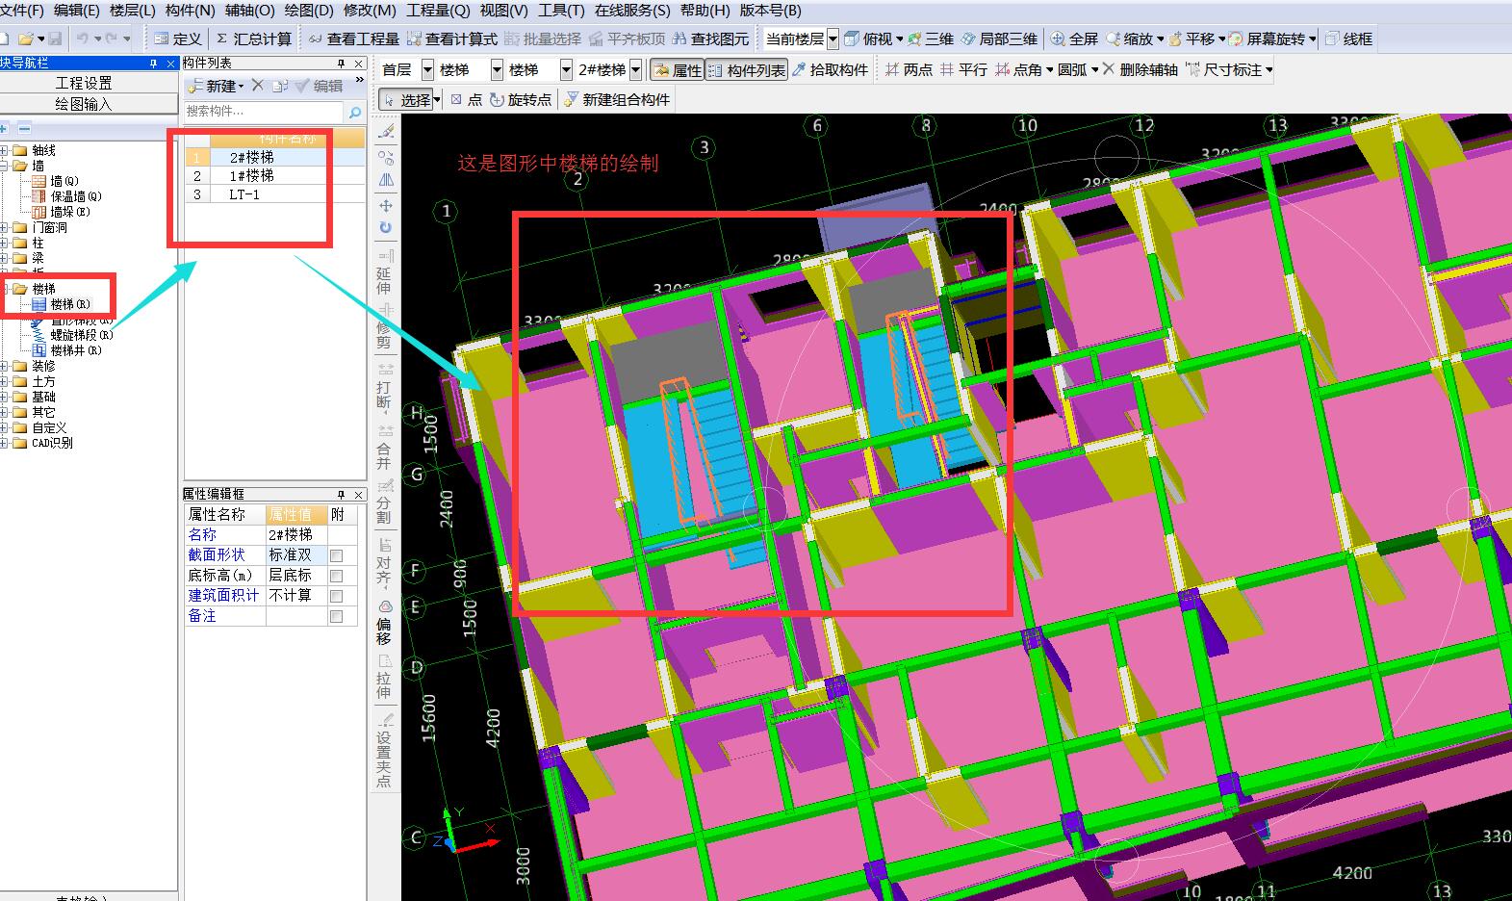Click 拾取构件 pick component tool

[x=830, y=69]
